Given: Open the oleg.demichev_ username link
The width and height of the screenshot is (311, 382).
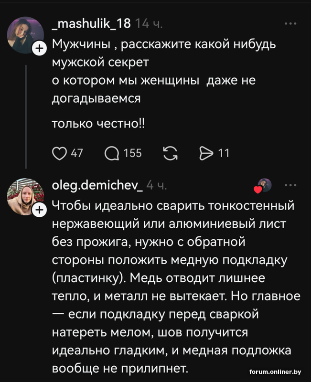Looking at the screenshot, I should coord(97,185).
